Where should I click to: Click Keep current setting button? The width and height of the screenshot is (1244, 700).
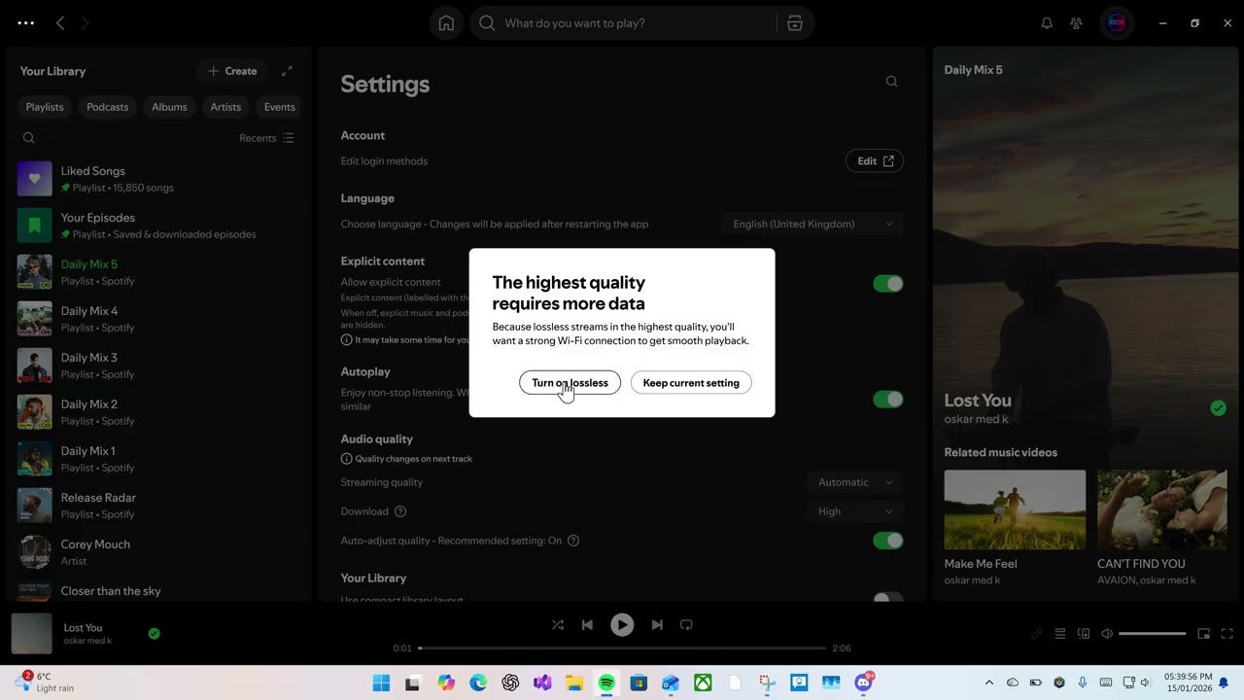(691, 383)
